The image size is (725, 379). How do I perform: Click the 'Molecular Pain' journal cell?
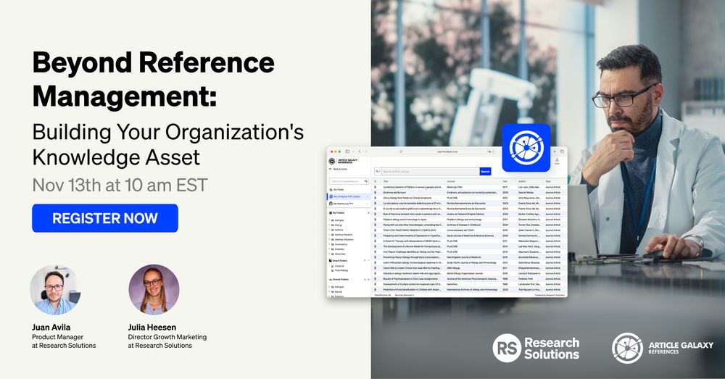point(455,187)
